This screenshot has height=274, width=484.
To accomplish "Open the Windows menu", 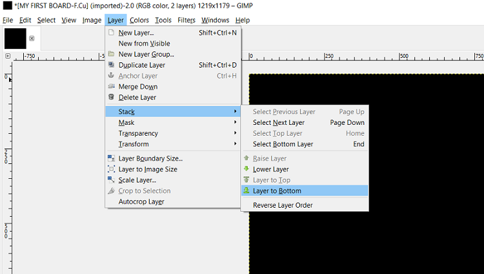I will (215, 21).
